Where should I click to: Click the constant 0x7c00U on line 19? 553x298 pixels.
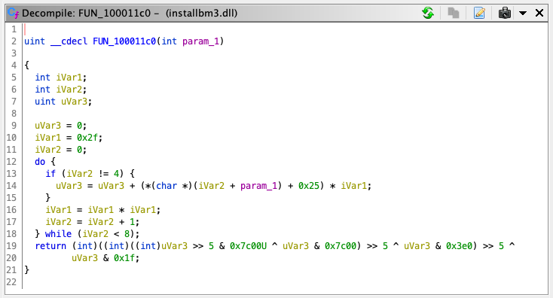tap(249, 246)
